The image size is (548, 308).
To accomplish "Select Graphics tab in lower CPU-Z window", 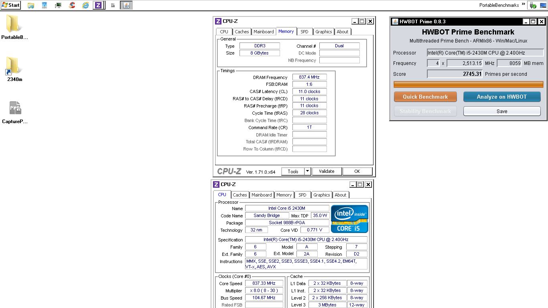I will point(322,195).
